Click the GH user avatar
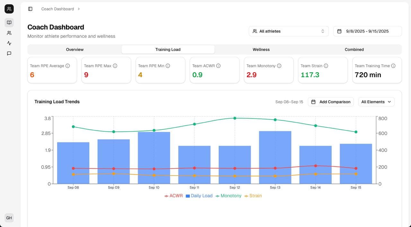The image size is (411, 227). pos(9,218)
